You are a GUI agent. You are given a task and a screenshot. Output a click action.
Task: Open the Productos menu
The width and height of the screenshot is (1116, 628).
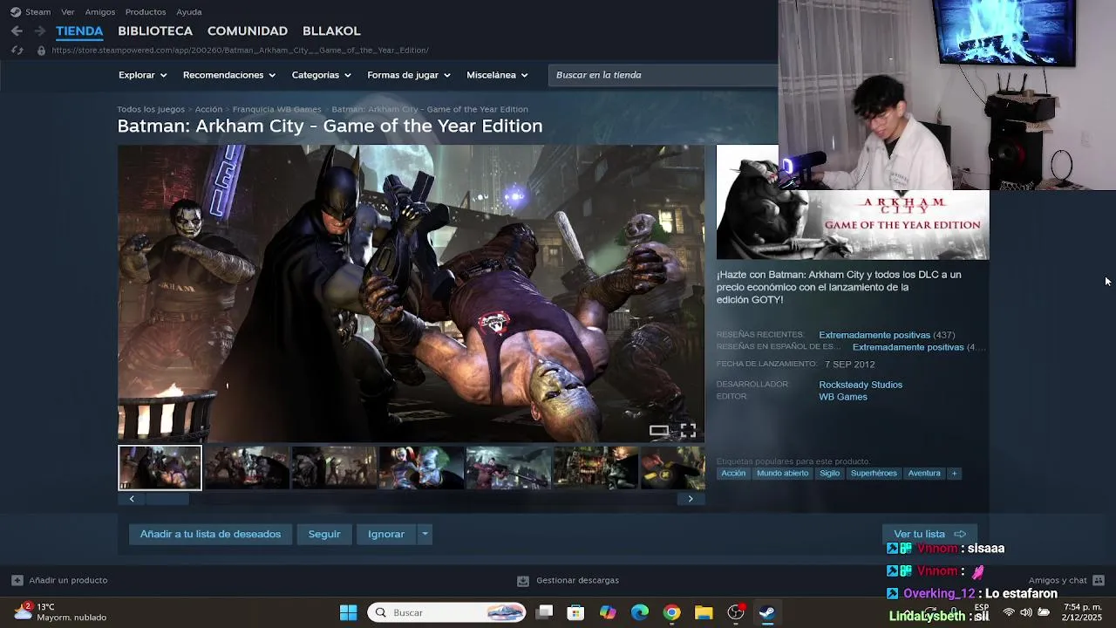(x=146, y=12)
